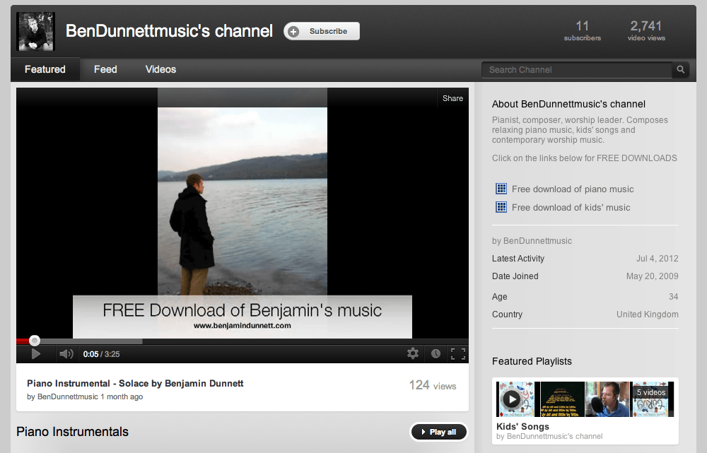The image size is (707, 453).
Task: Mute the video with the speaker icon
Action: point(66,354)
